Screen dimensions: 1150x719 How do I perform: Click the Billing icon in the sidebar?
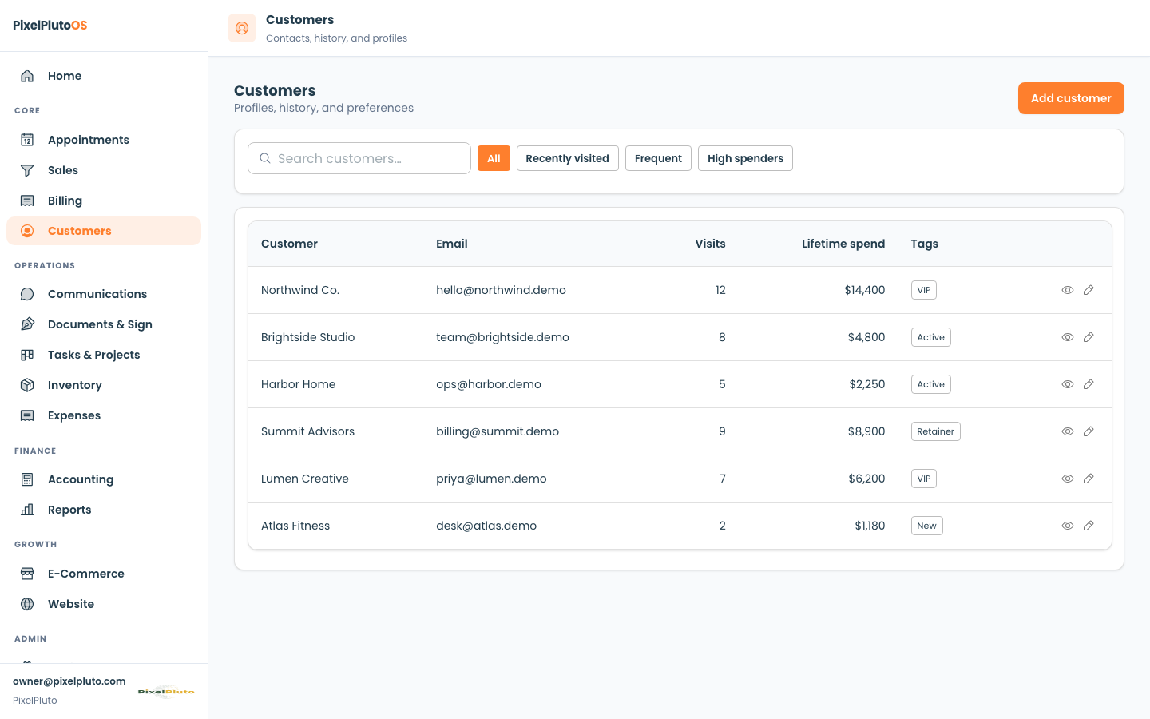[x=27, y=201]
